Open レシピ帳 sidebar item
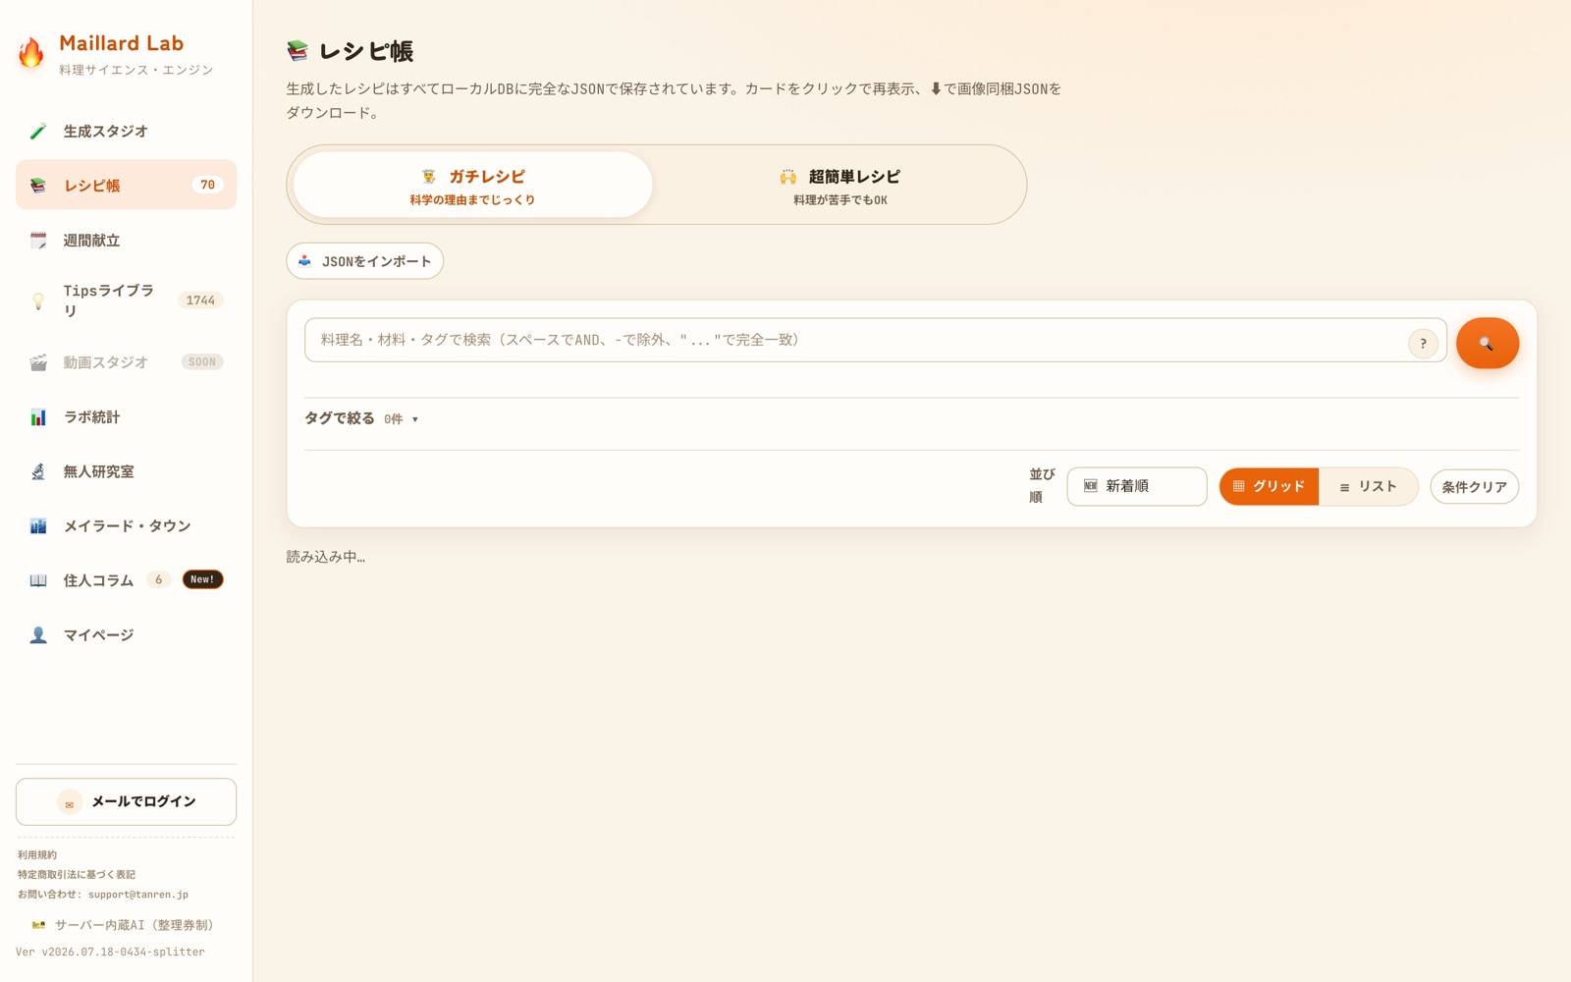Viewport: 1571px width, 982px height. pos(126,185)
